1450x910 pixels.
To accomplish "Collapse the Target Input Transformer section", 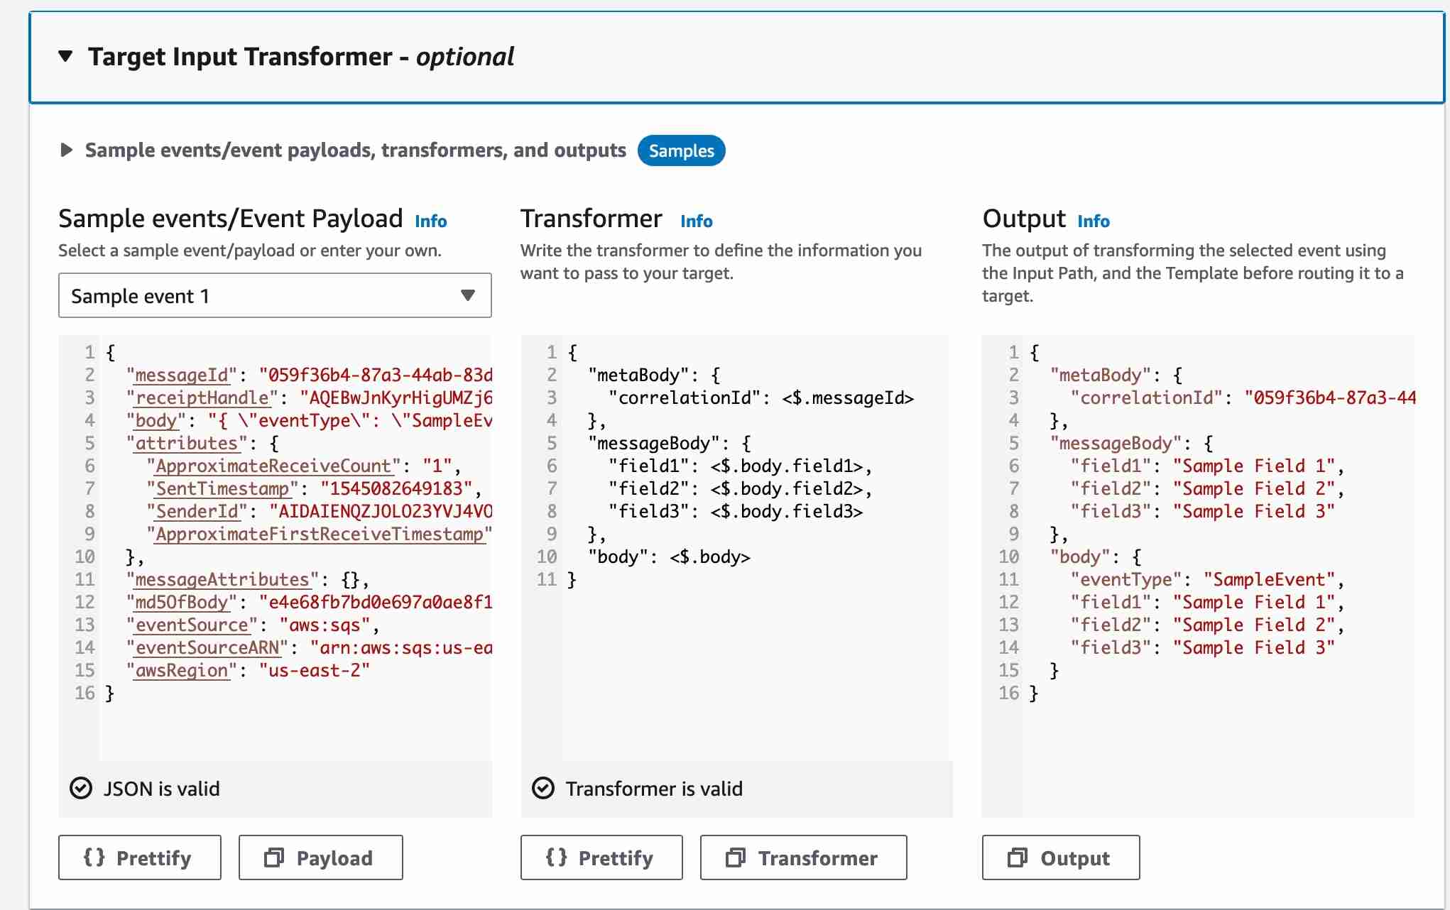I will 65,56.
